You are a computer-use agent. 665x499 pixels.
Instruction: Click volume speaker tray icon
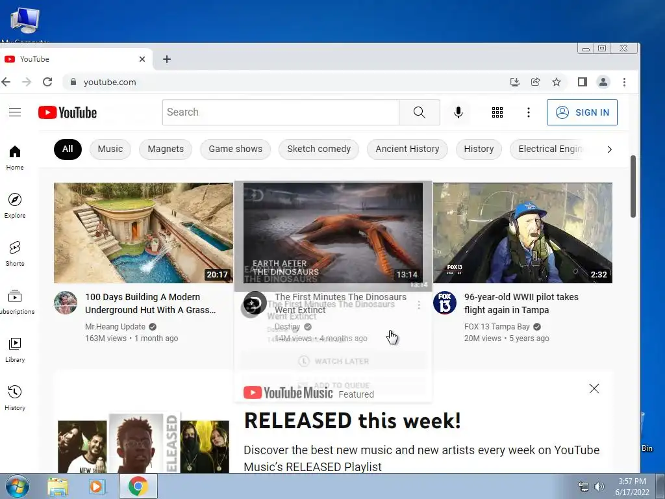[599, 487]
